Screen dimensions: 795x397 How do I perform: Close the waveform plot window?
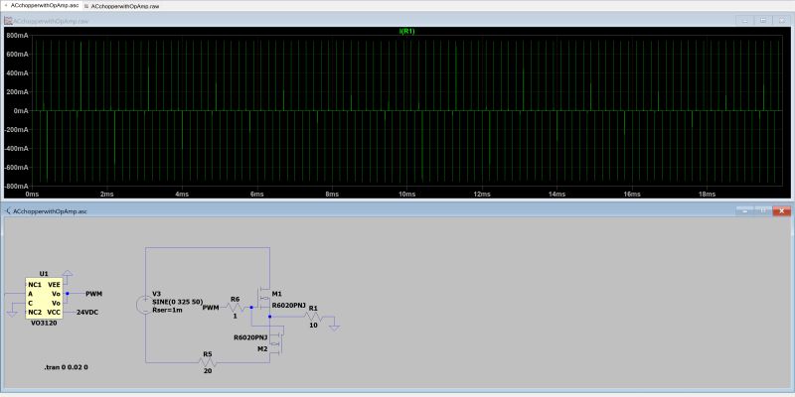(781, 21)
